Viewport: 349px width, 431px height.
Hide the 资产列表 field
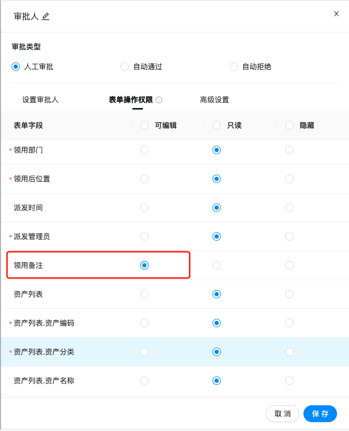coord(289,294)
